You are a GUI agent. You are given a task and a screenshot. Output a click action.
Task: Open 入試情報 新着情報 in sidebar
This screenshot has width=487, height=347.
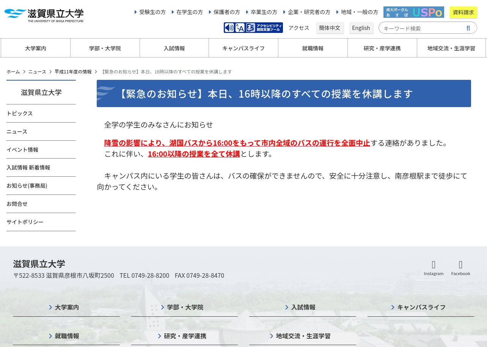[41, 168]
